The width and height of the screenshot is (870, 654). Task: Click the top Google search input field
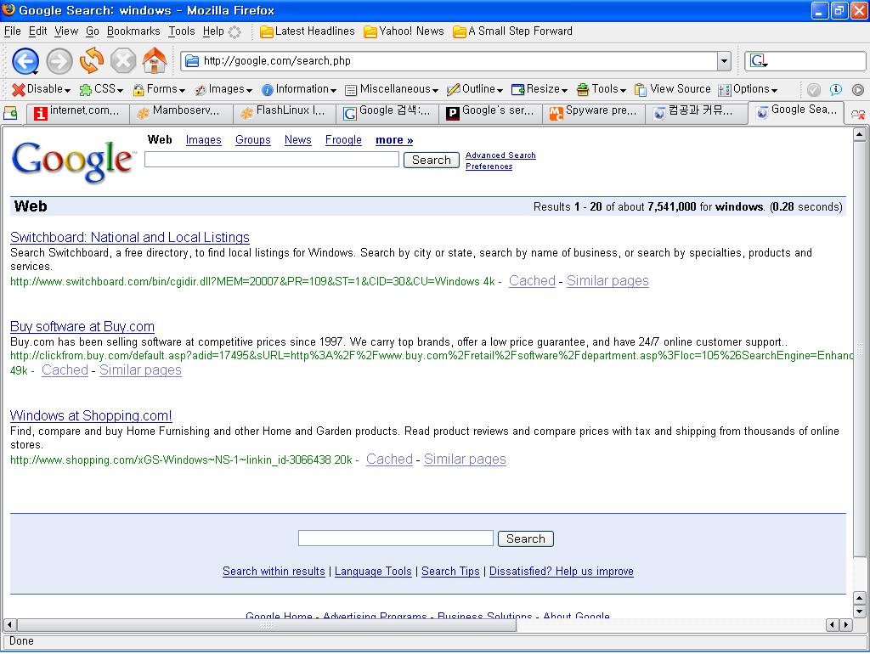[x=271, y=160]
